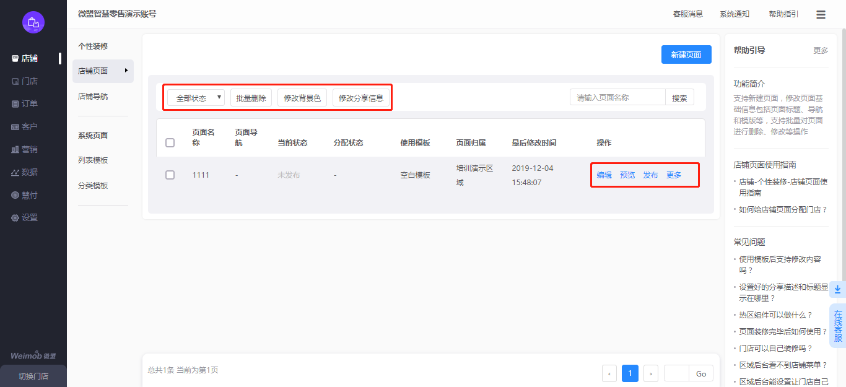This screenshot has height=387, width=846.
Task: Click the 新建页面 button
Action: (x=686, y=54)
